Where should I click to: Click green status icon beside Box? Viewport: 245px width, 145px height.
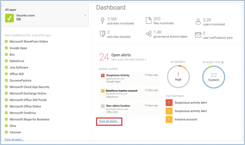pos(6,55)
